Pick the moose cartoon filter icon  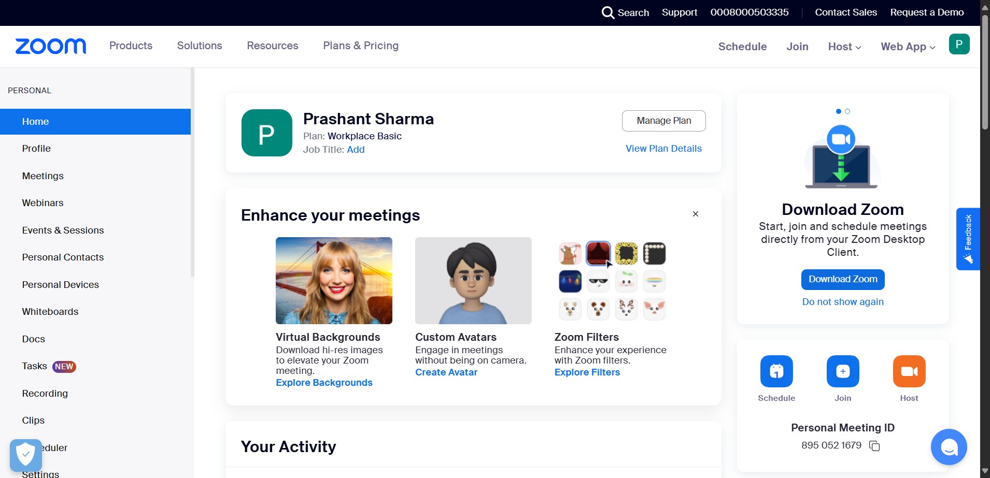click(570, 253)
